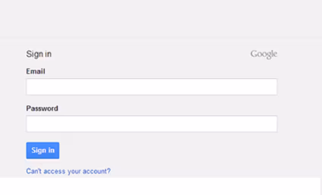The width and height of the screenshot is (322, 195).
Task: Submit the form with the Sign in button
Action: (43, 150)
